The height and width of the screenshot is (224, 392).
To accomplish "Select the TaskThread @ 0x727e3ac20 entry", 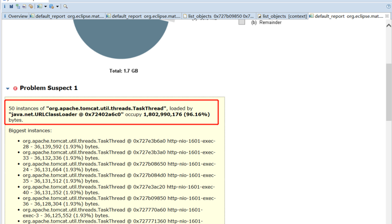I will coord(119,190).
